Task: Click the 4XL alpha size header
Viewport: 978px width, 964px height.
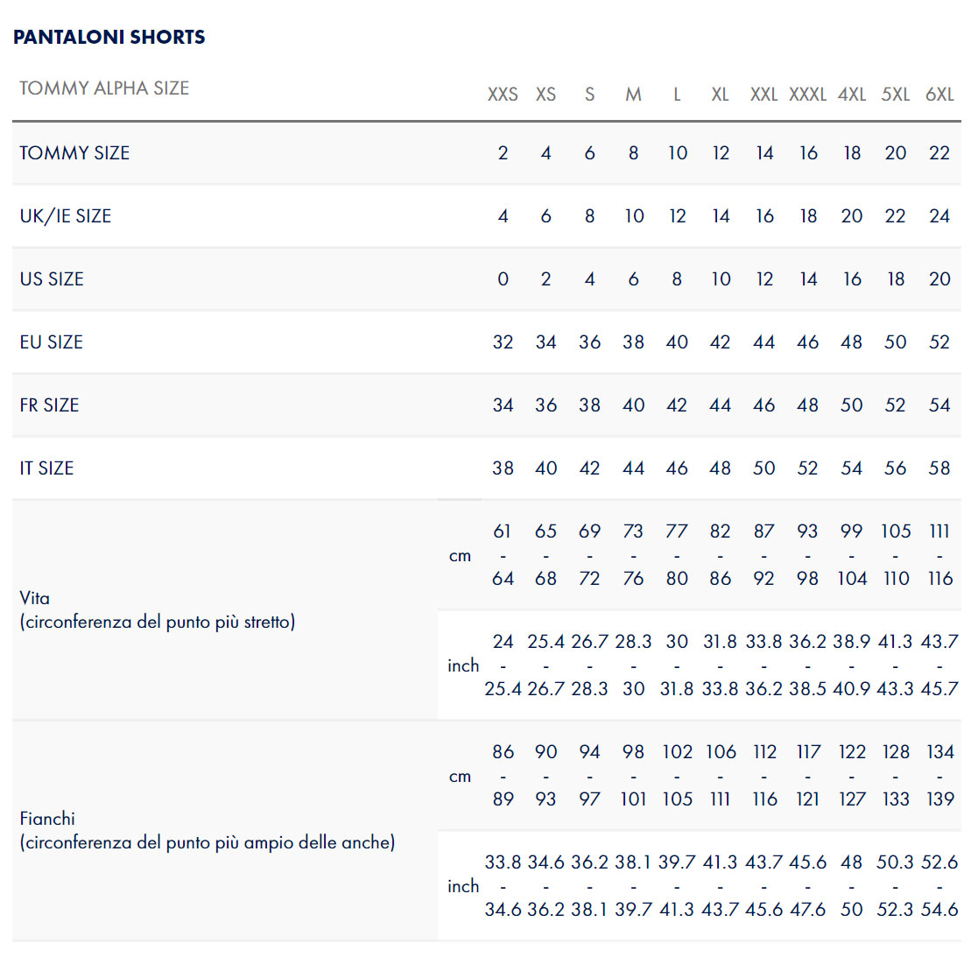Action: [851, 95]
